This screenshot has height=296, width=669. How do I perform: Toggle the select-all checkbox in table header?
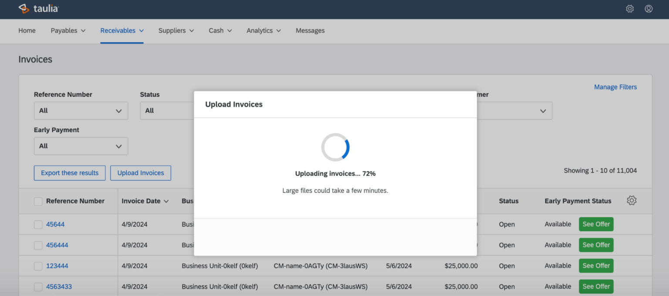[x=38, y=201]
